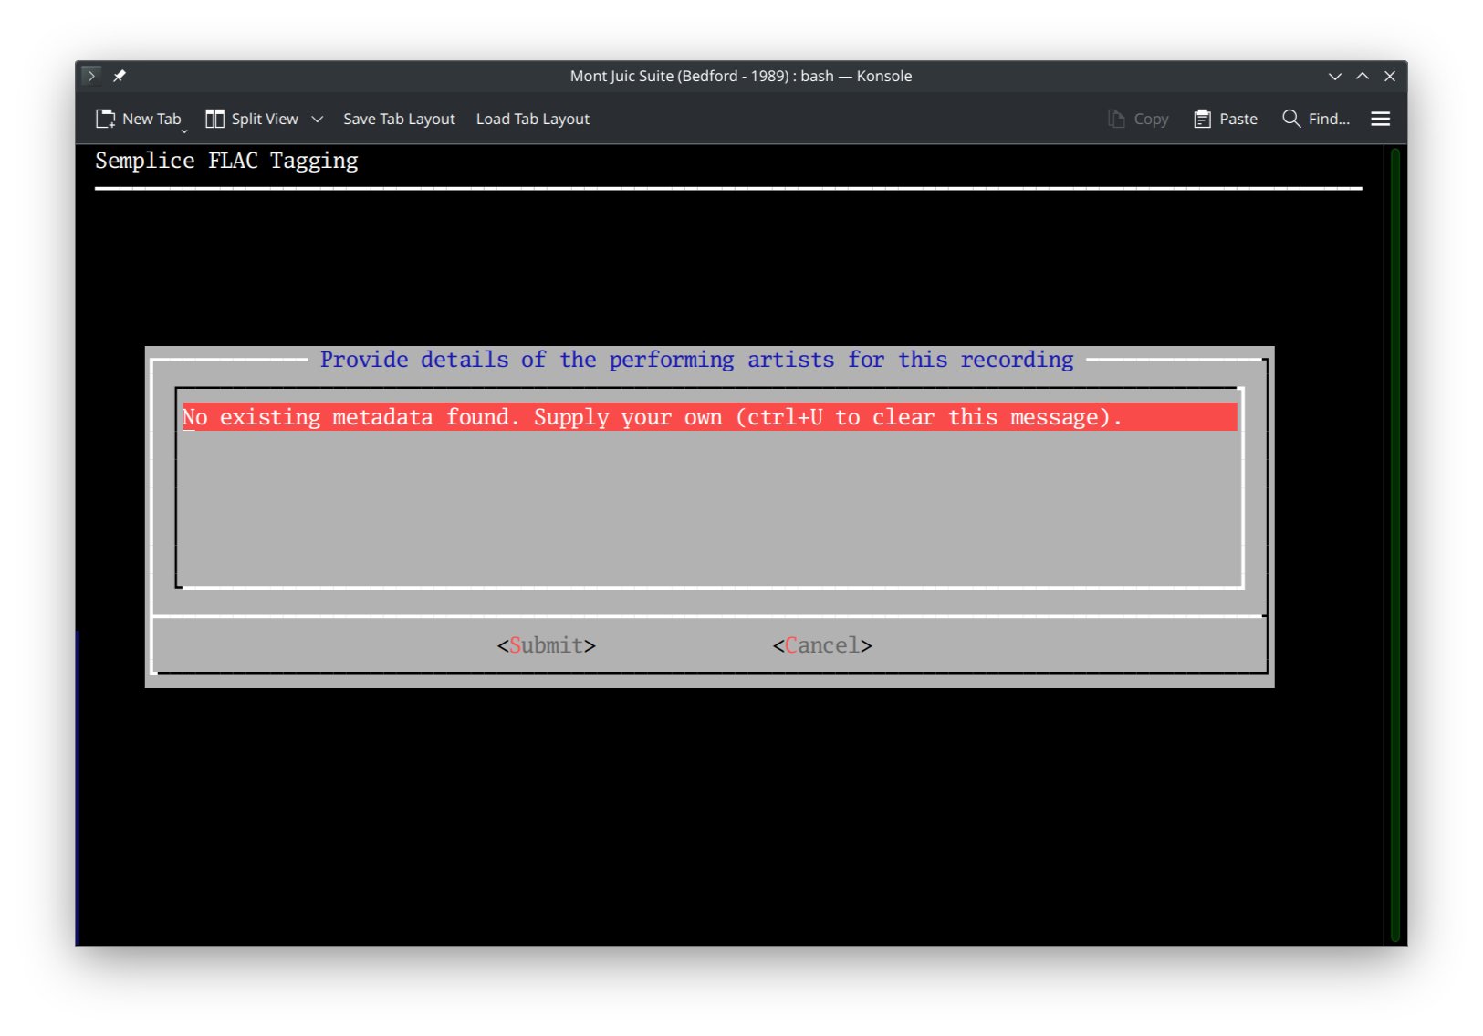Open a new tab with the New Tab icon
Screen dimensions: 1483x1036
click(x=106, y=118)
